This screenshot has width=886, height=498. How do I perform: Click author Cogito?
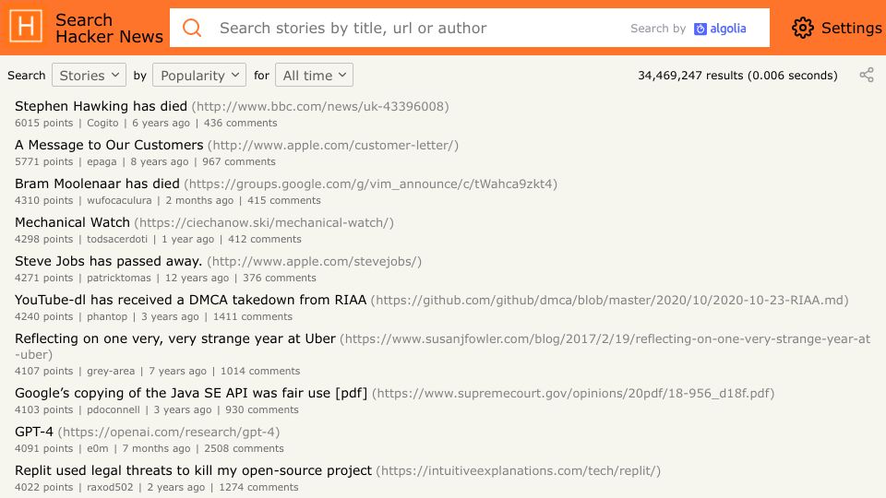(x=102, y=123)
